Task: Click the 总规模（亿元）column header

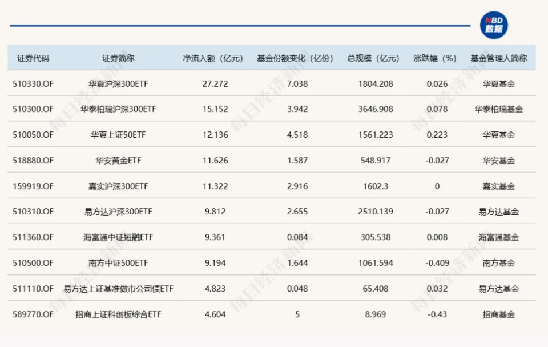Action: click(373, 58)
